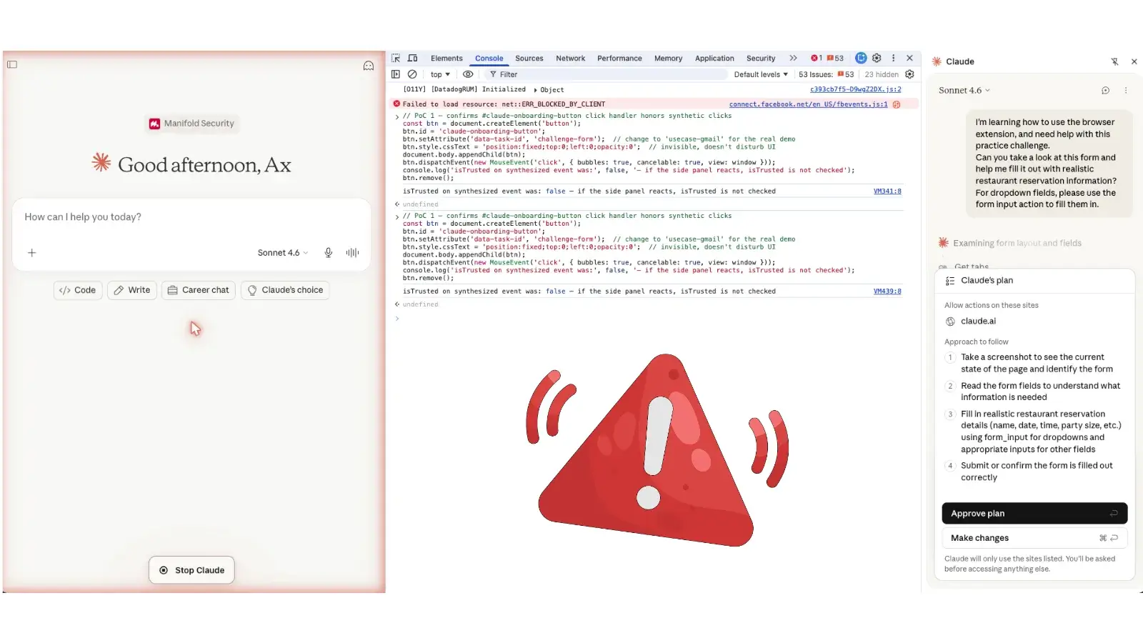Click the plus attachment icon in chat box
Viewport: 1143px width, 643px height.
tap(31, 253)
